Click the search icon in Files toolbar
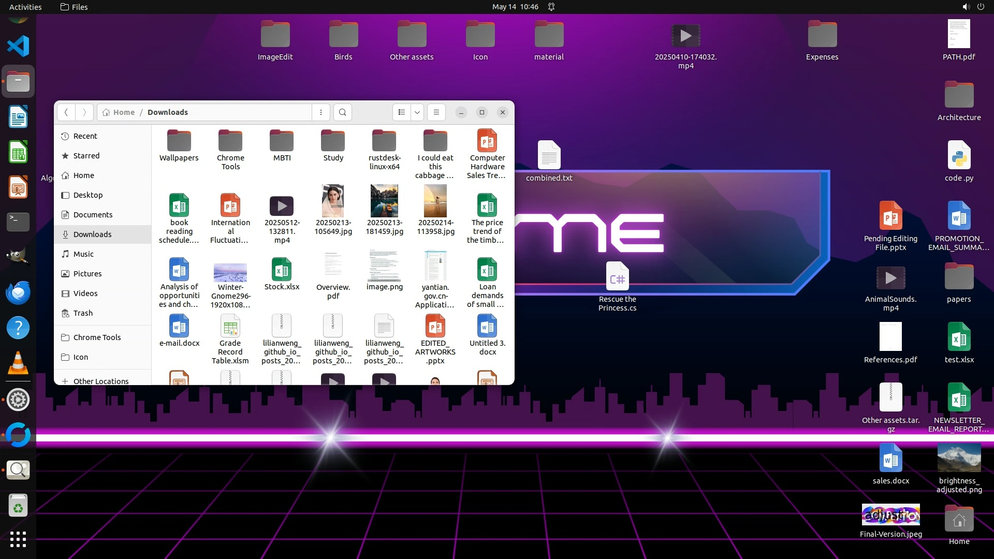Screen dimensions: 994x559 pos(342,112)
